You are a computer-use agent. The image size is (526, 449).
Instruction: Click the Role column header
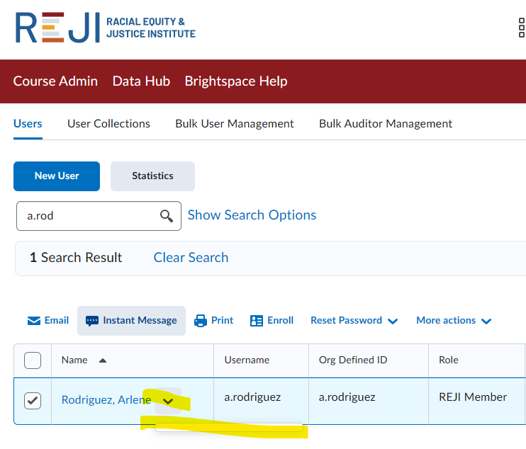tap(449, 360)
